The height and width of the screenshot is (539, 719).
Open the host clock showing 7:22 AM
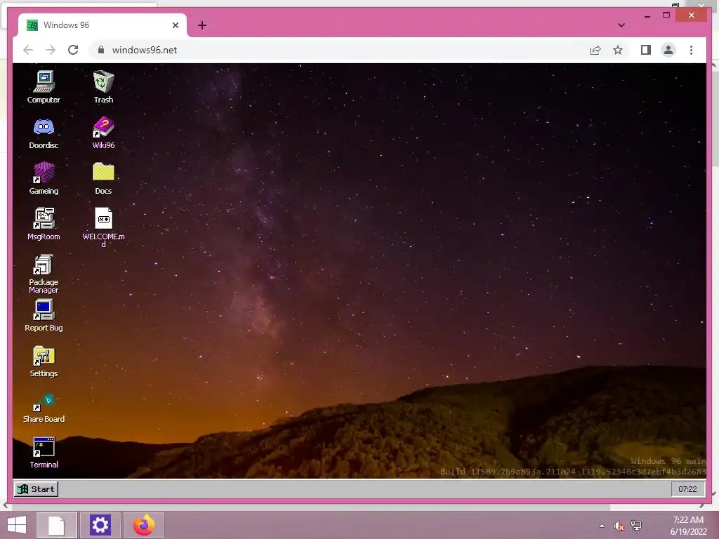point(688,526)
